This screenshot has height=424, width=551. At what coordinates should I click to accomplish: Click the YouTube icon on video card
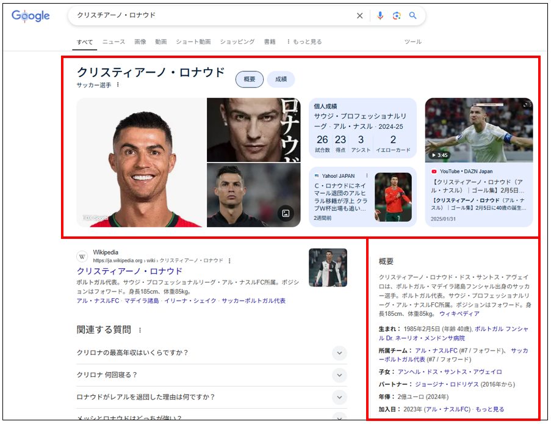click(434, 171)
